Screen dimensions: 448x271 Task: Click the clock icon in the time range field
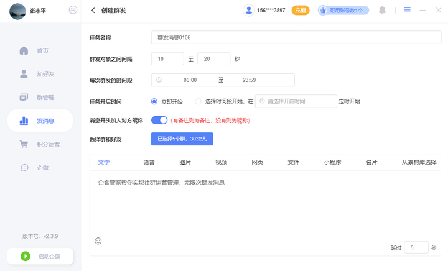[x=159, y=80]
